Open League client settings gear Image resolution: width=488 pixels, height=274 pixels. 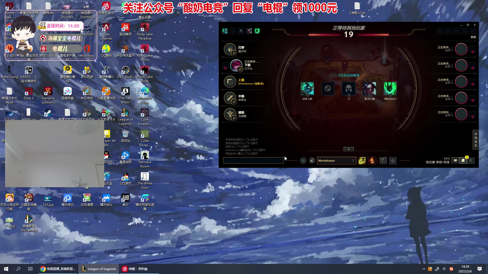click(x=468, y=25)
